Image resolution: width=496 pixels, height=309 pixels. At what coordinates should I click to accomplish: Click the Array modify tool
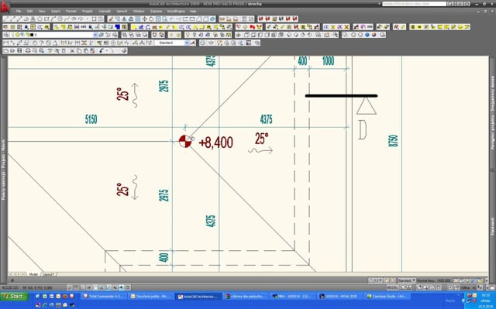pyautogui.click(x=138, y=19)
